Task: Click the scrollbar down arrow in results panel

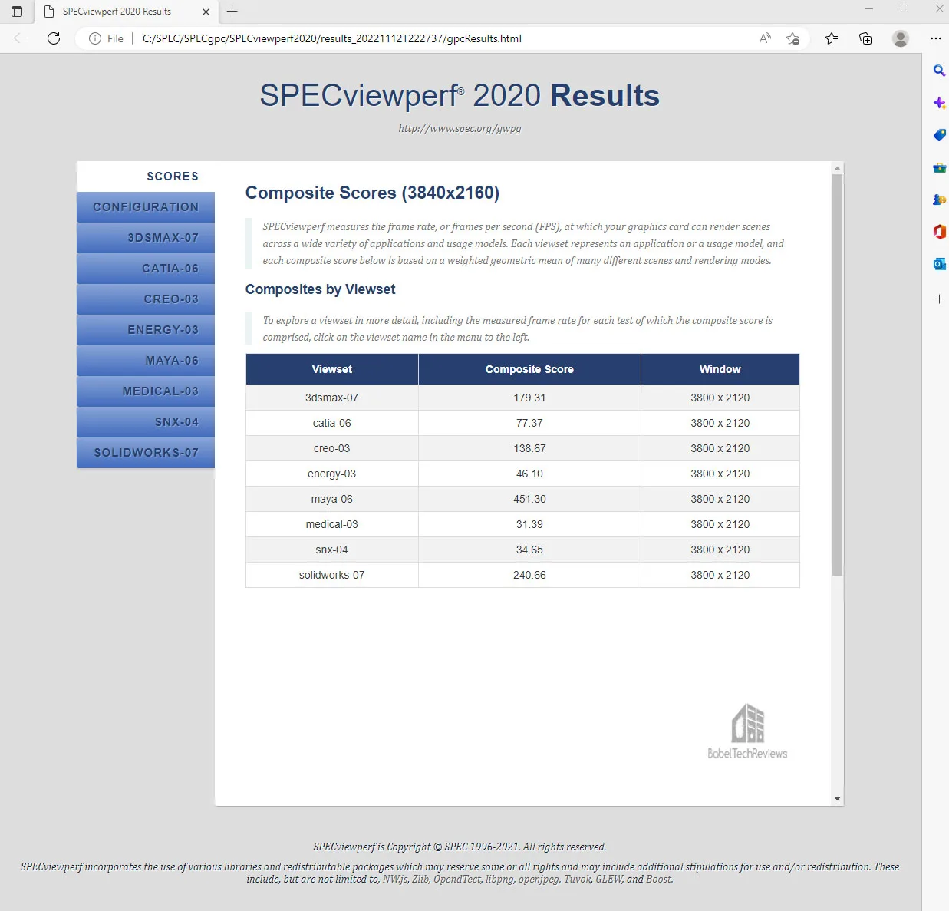Action: tap(837, 799)
